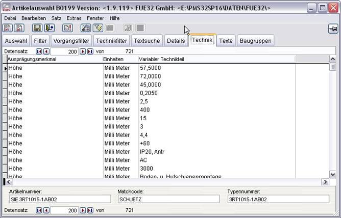The image size is (341, 218).
Task: Click the save floppy disk toolbar icon
Action: pos(37,28)
